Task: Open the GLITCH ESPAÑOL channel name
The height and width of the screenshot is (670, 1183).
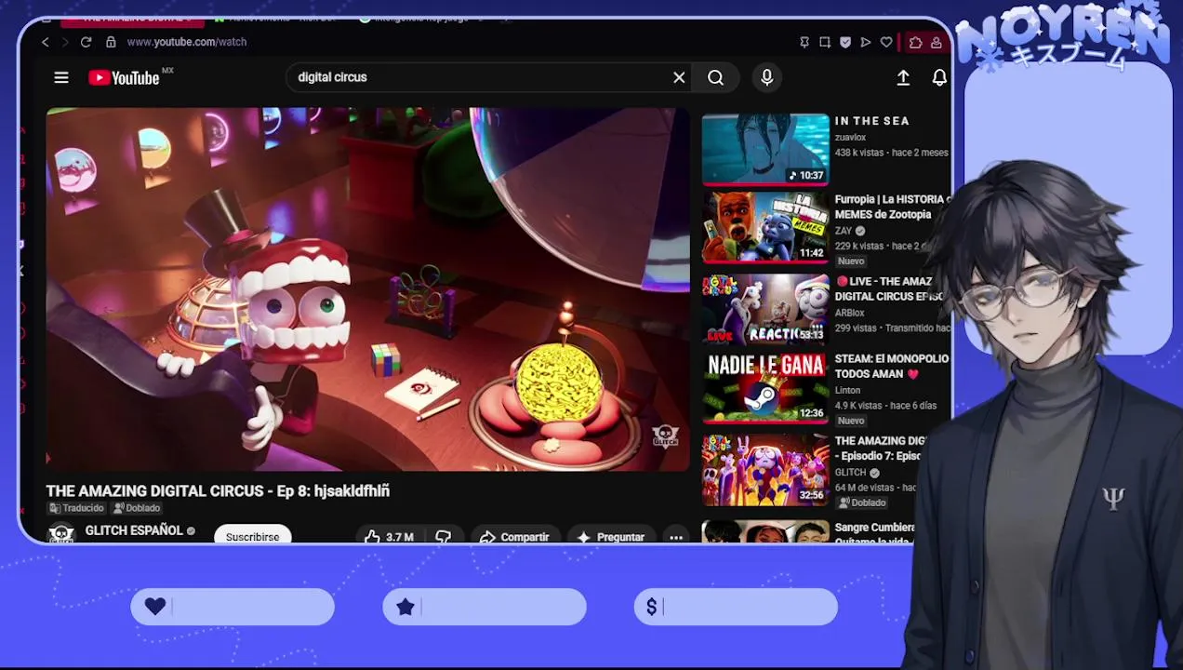Action: (134, 530)
